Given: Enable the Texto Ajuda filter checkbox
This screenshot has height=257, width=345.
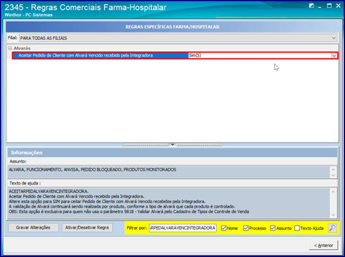Looking at the screenshot, I should [x=297, y=228].
